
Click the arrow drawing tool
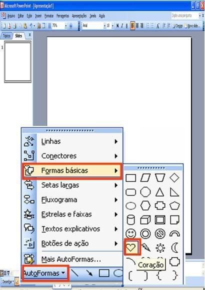[89, 273]
